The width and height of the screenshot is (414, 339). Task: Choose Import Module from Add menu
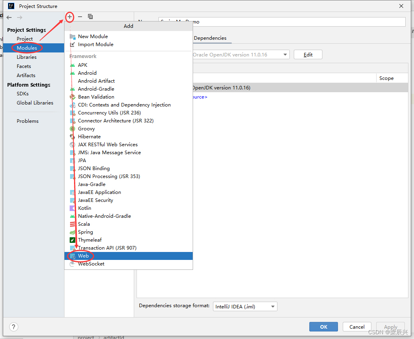click(x=129, y=45)
